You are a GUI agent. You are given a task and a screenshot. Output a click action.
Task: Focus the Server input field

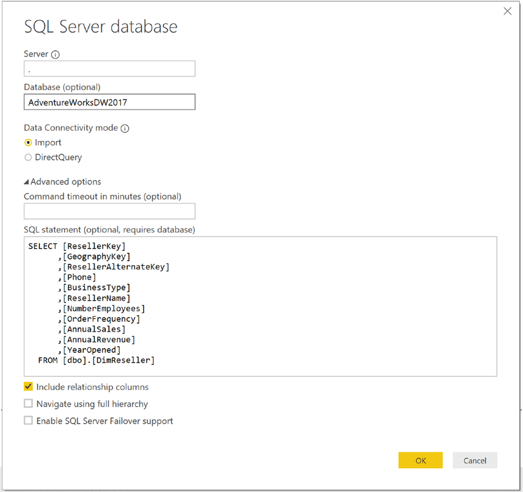coord(110,68)
